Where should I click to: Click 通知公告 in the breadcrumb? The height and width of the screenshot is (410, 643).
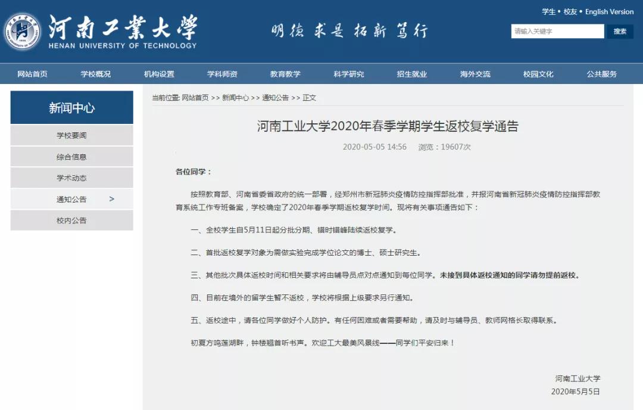275,98
